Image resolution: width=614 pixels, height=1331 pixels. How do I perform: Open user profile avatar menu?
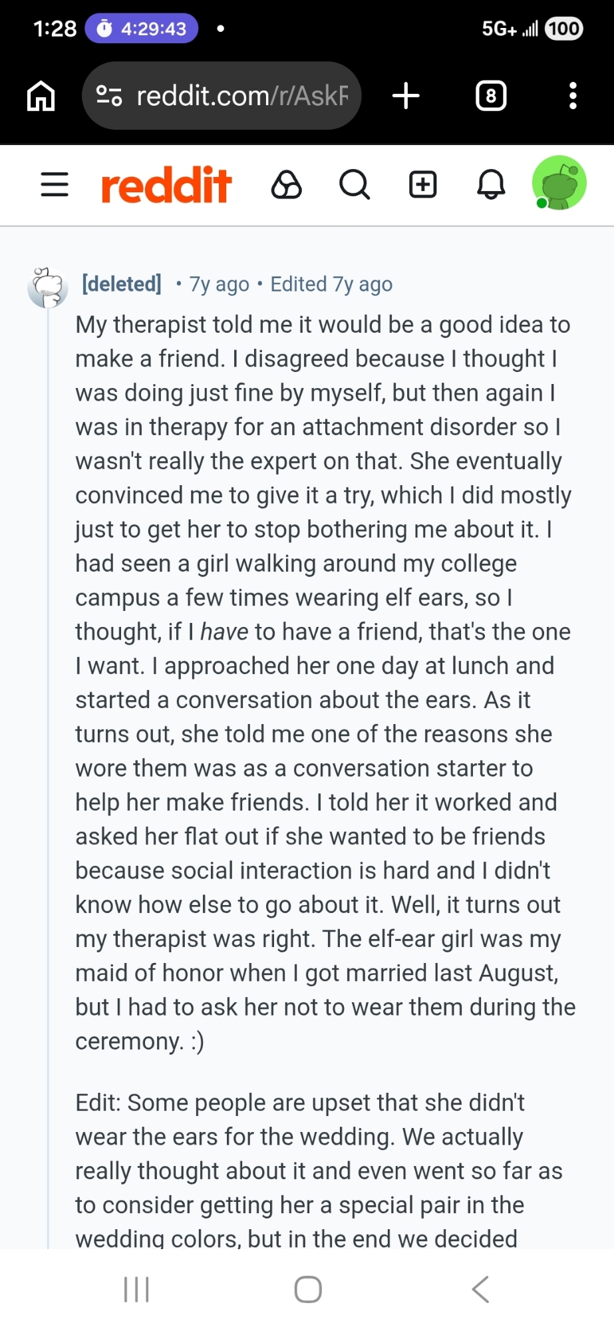pyautogui.click(x=559, y=183)
